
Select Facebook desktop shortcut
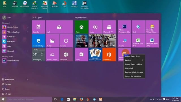[x=74, y=5]
